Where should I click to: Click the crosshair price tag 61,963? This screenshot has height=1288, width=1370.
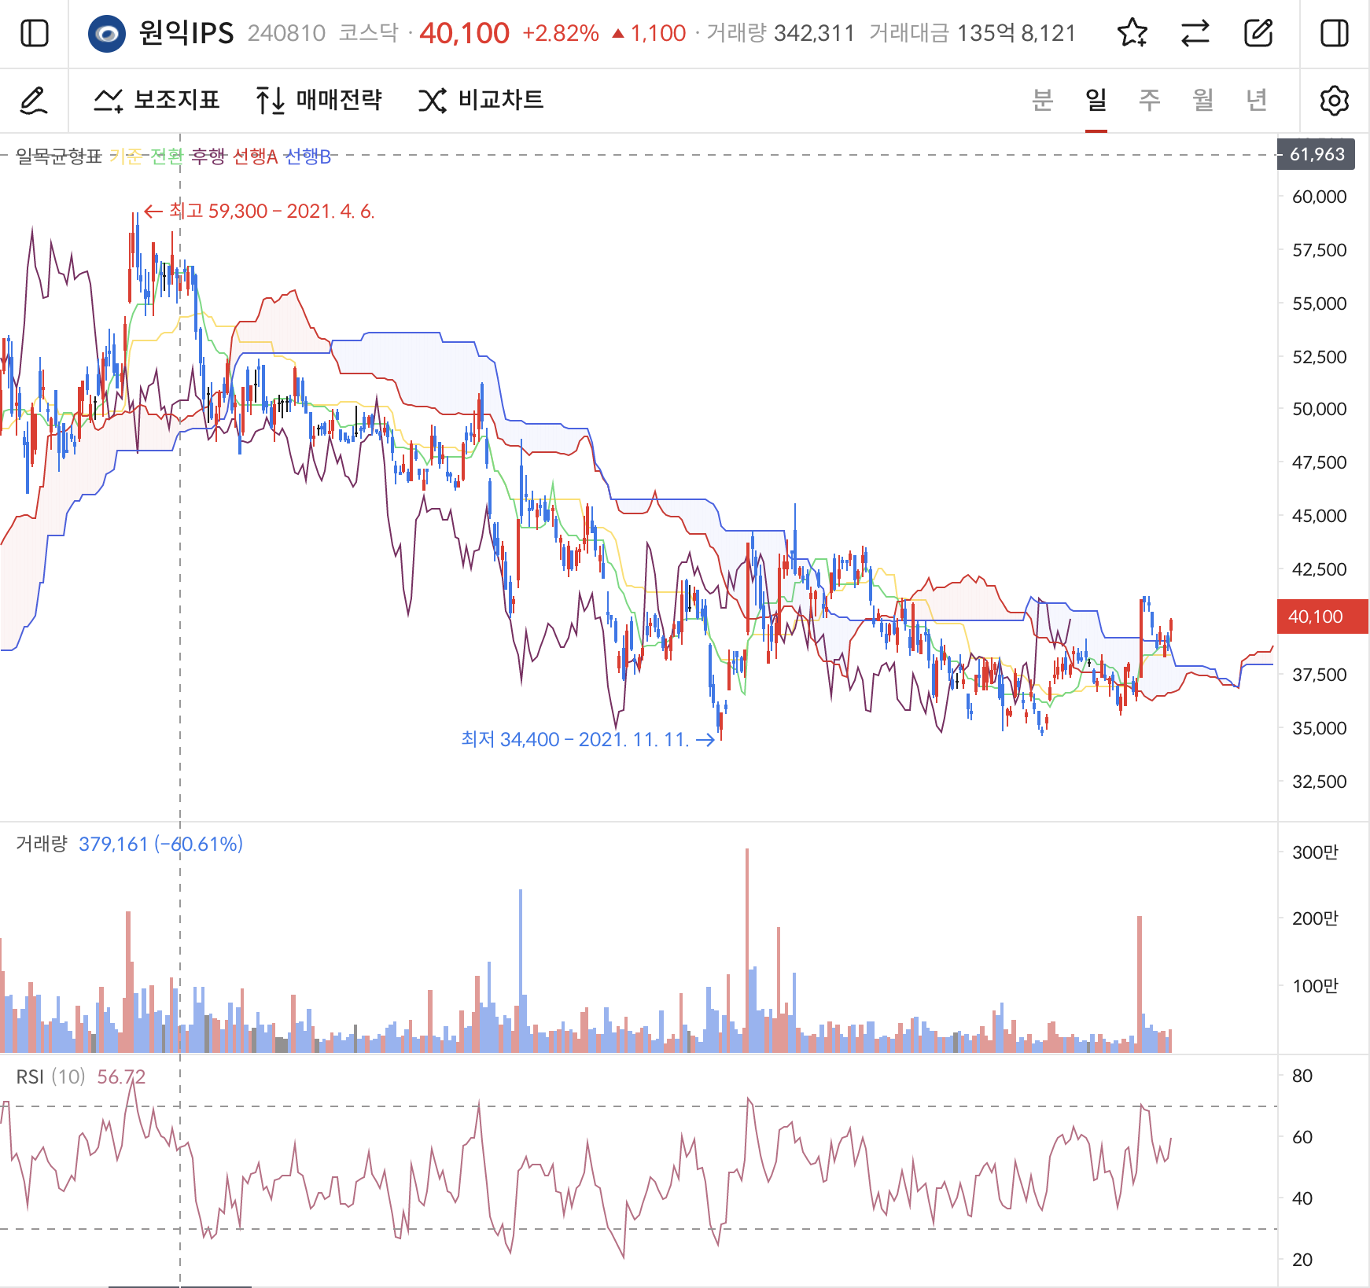[1316, 154]
